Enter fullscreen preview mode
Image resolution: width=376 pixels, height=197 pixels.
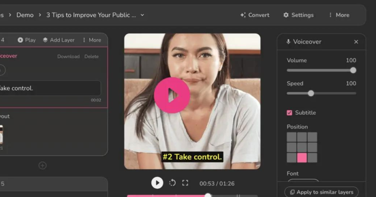[x=185, y=183]
